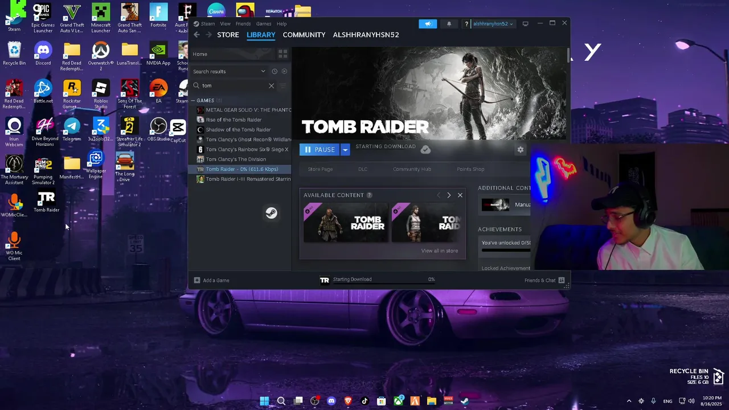Open Xbox app in taskbar
Viewport: 729px width, 410px height.
398,401
